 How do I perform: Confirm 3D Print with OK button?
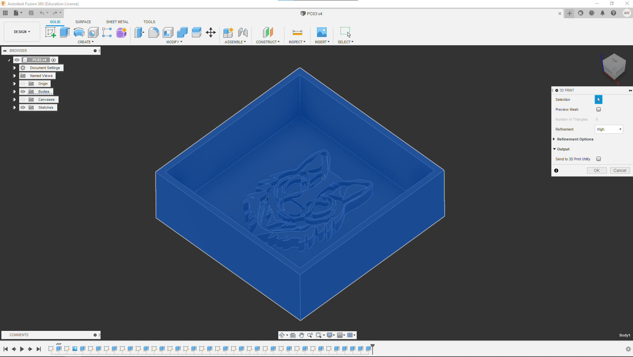coord(597,171)
